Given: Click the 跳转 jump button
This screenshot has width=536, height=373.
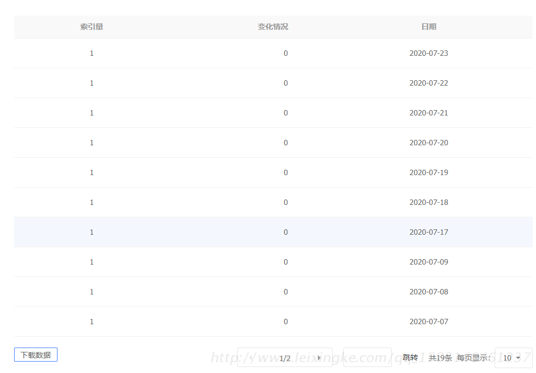Looking at the screenshot, I should 410,358.
